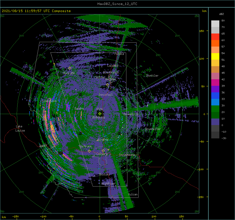This screenshot has width=235, height=220.
Task: Click the Sundre town label
Action: point(79,108)
